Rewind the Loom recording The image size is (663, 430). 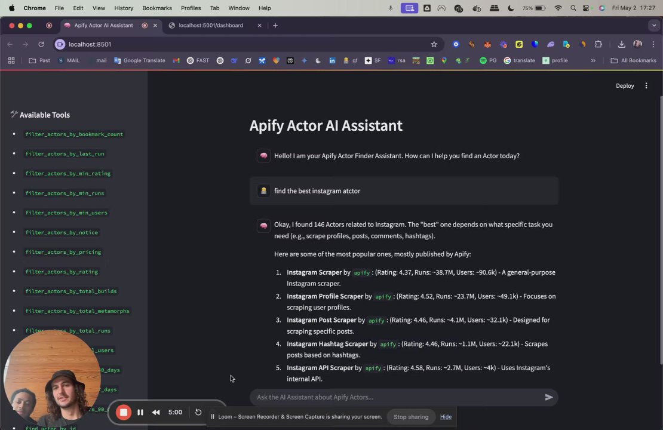(x=156, y=412)
